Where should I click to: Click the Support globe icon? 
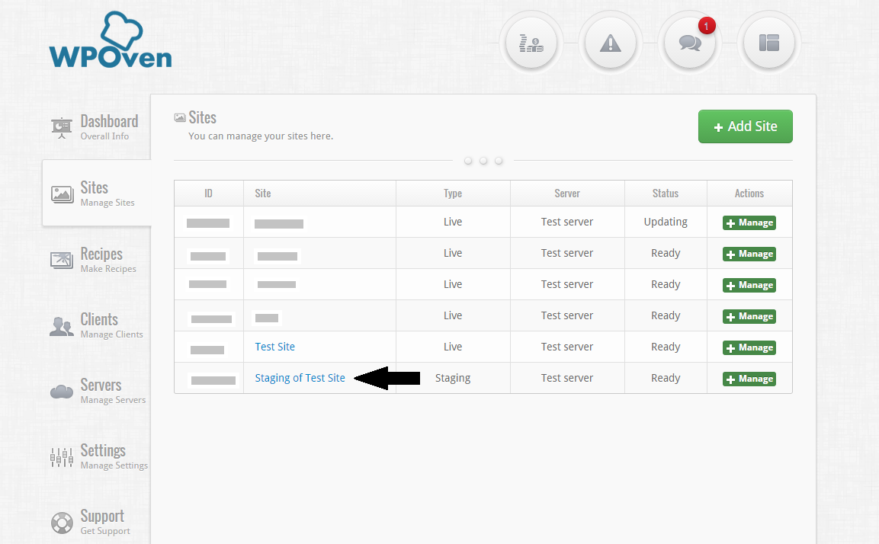click(x=61, y=522)
